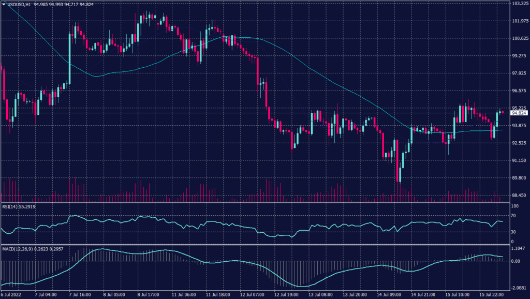Click the 96.575 price axis label

click(520, 91)
